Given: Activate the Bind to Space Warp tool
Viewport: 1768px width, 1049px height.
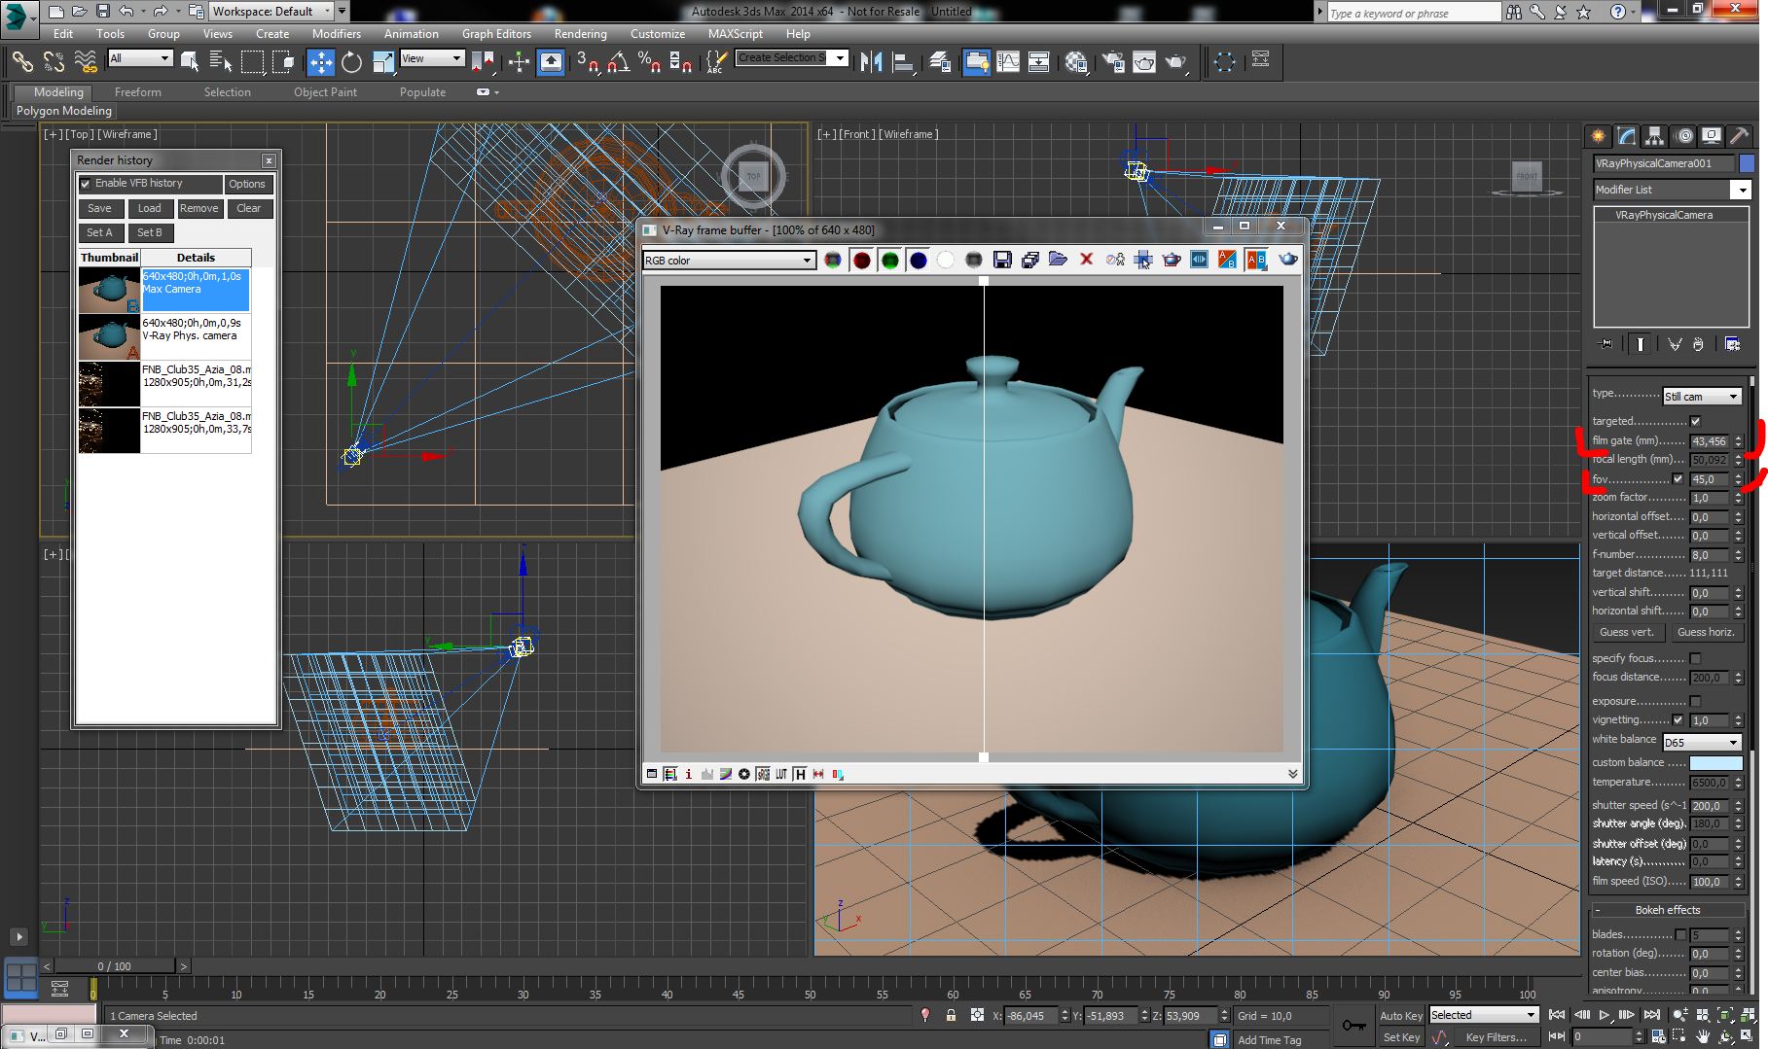Looking at the screenshot, I should click(86, 61).
